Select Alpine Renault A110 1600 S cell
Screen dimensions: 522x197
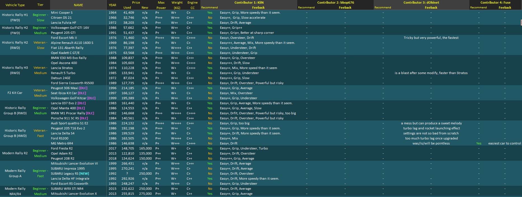coord(78,43)
